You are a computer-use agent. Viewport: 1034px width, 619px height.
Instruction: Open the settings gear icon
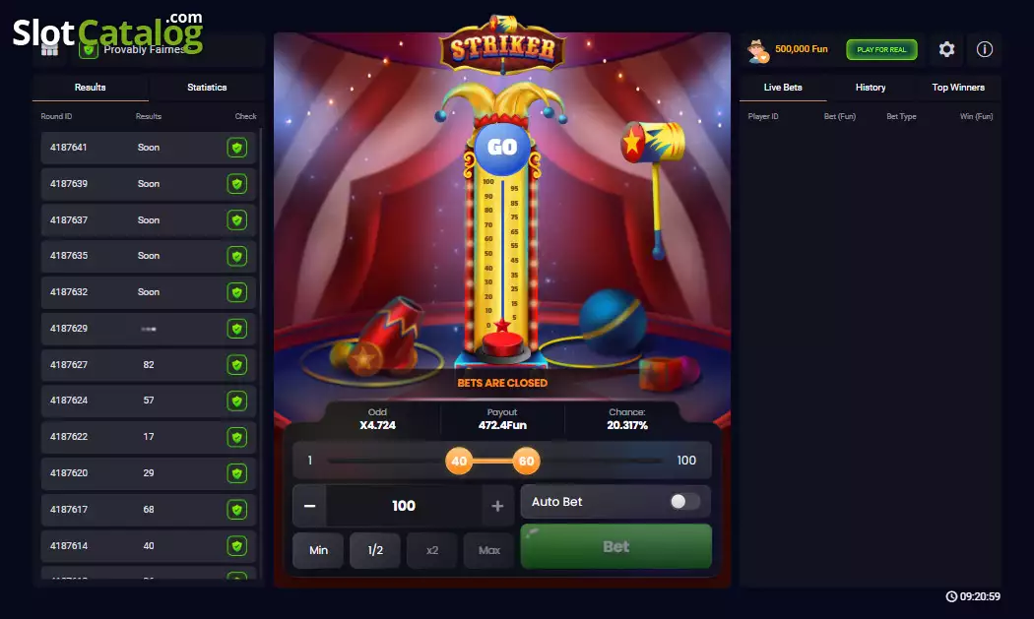(x=946, y=49)
